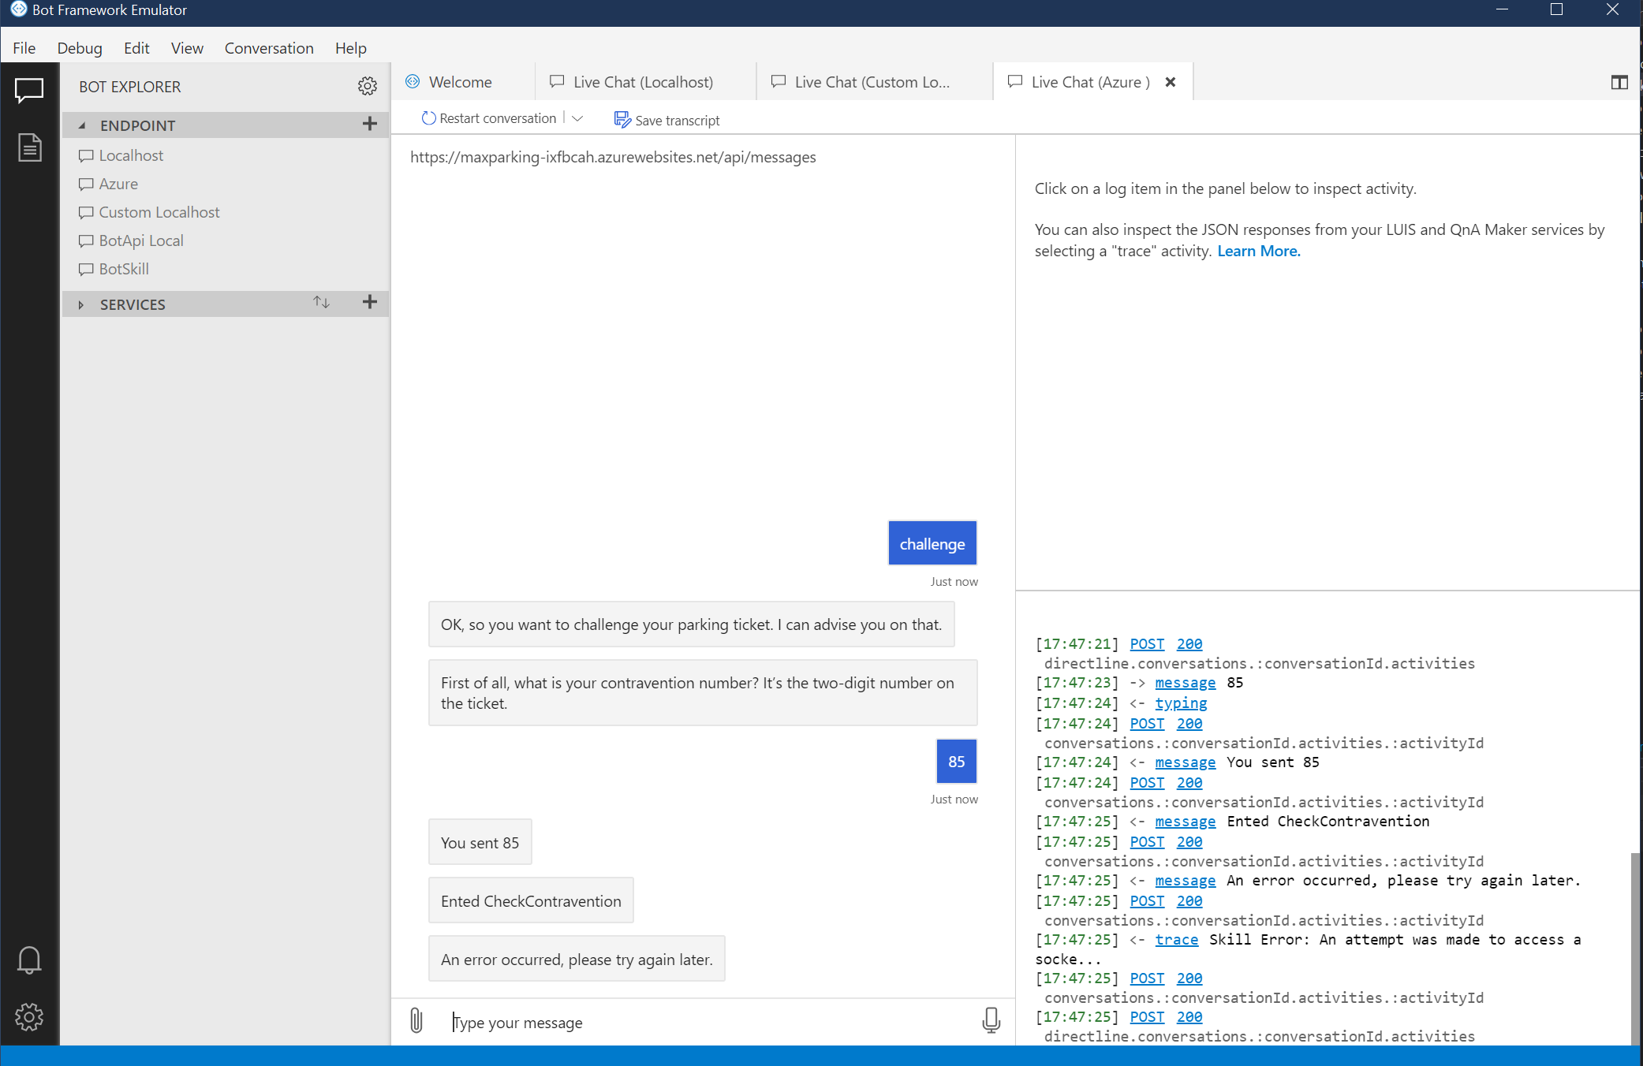Click the attach file paperclip icon
1643x1066 pixels.
point(416,1021)
